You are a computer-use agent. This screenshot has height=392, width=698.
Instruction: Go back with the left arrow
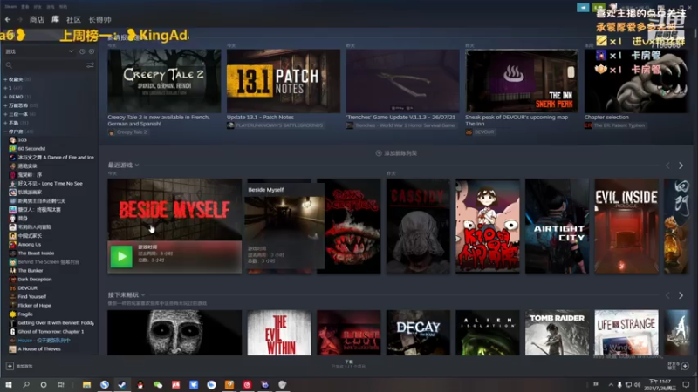(x=8, y=19)
